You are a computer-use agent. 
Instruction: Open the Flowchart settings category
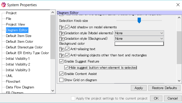tap(13, 82)
